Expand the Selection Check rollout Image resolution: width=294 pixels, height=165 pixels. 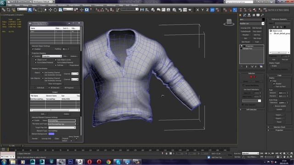pos(279,127)
